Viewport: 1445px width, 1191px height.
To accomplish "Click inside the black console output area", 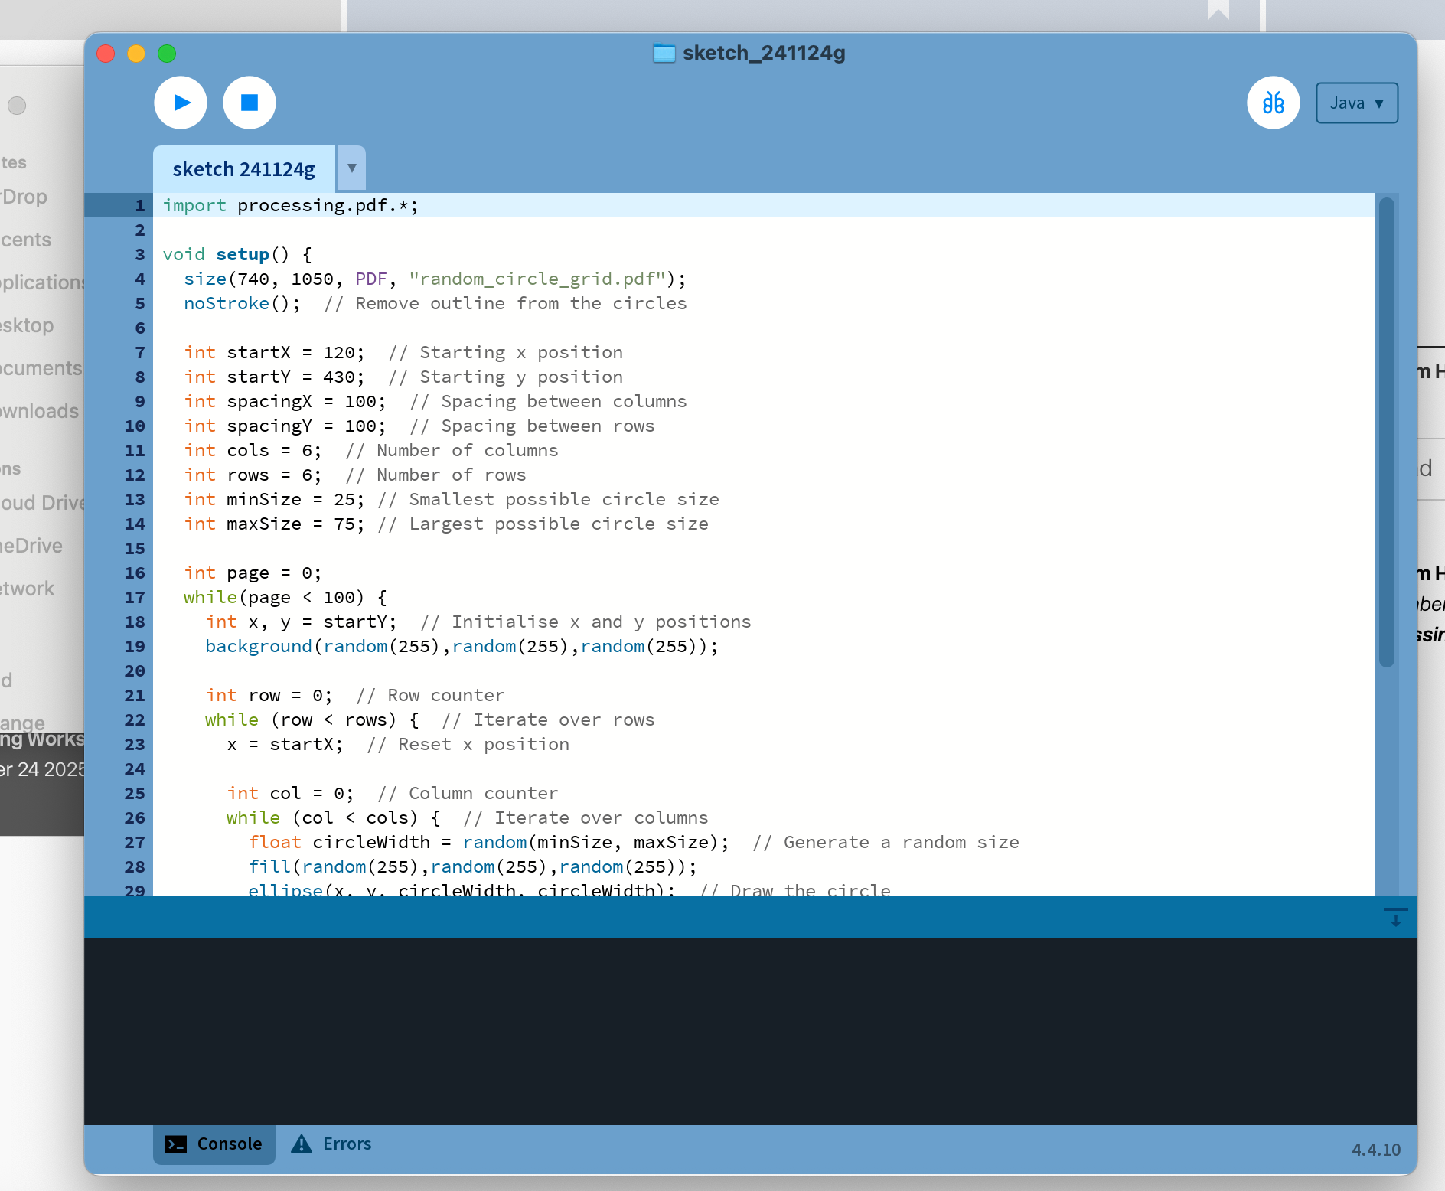I will [750, 1030].
